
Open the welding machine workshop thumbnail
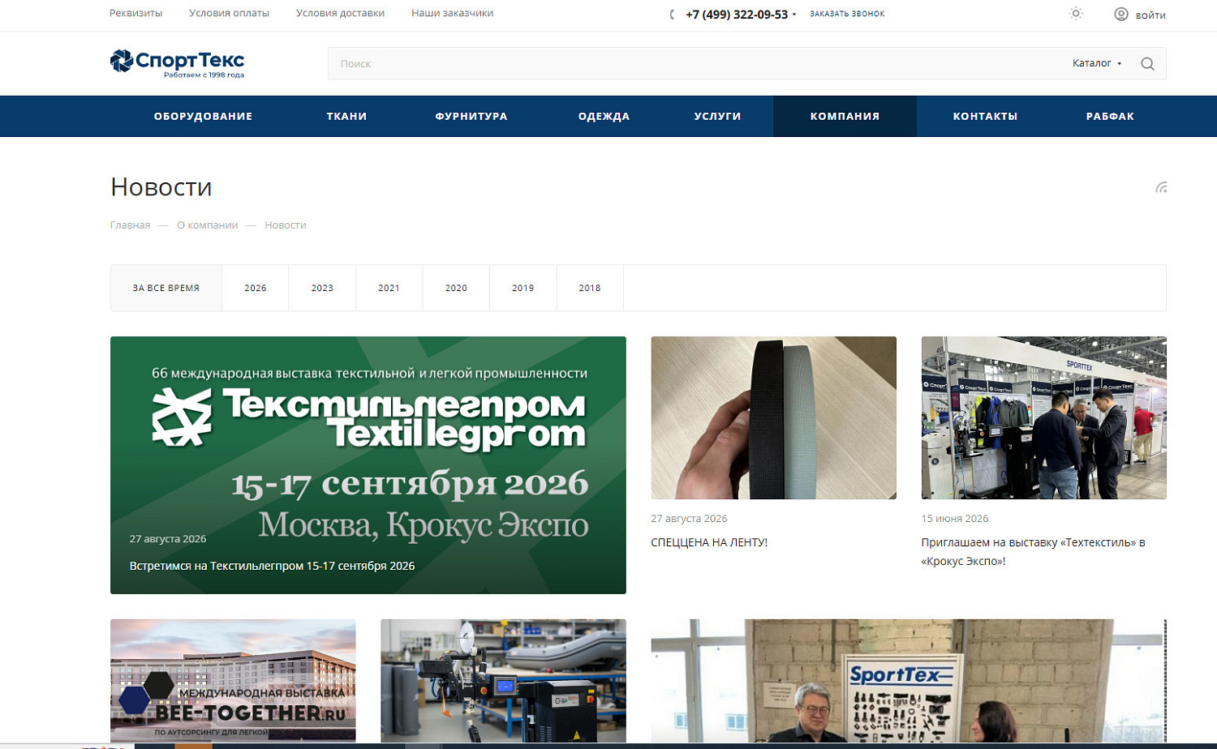coord(503,681)
